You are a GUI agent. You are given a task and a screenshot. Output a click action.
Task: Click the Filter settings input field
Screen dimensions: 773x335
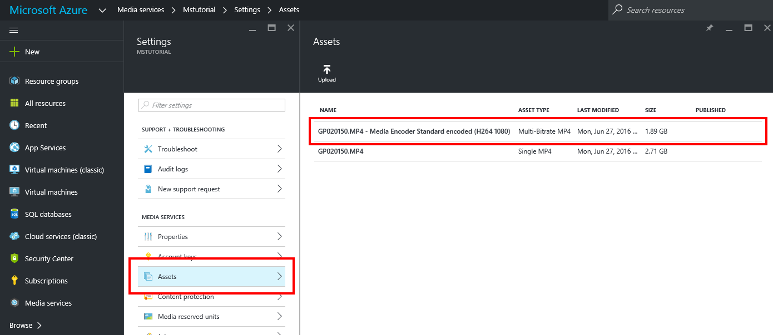pos(211,105)
